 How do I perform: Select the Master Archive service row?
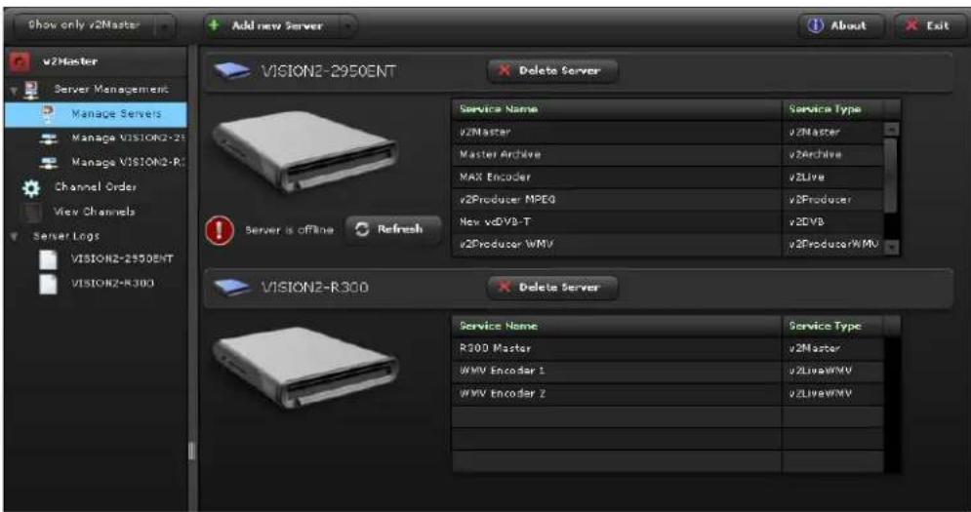coord(668,154)
